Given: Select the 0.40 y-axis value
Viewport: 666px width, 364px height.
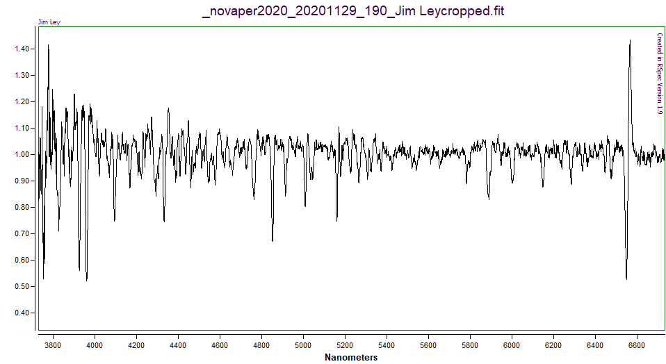Looking at the screenshot, I should [x=20, y=313].
